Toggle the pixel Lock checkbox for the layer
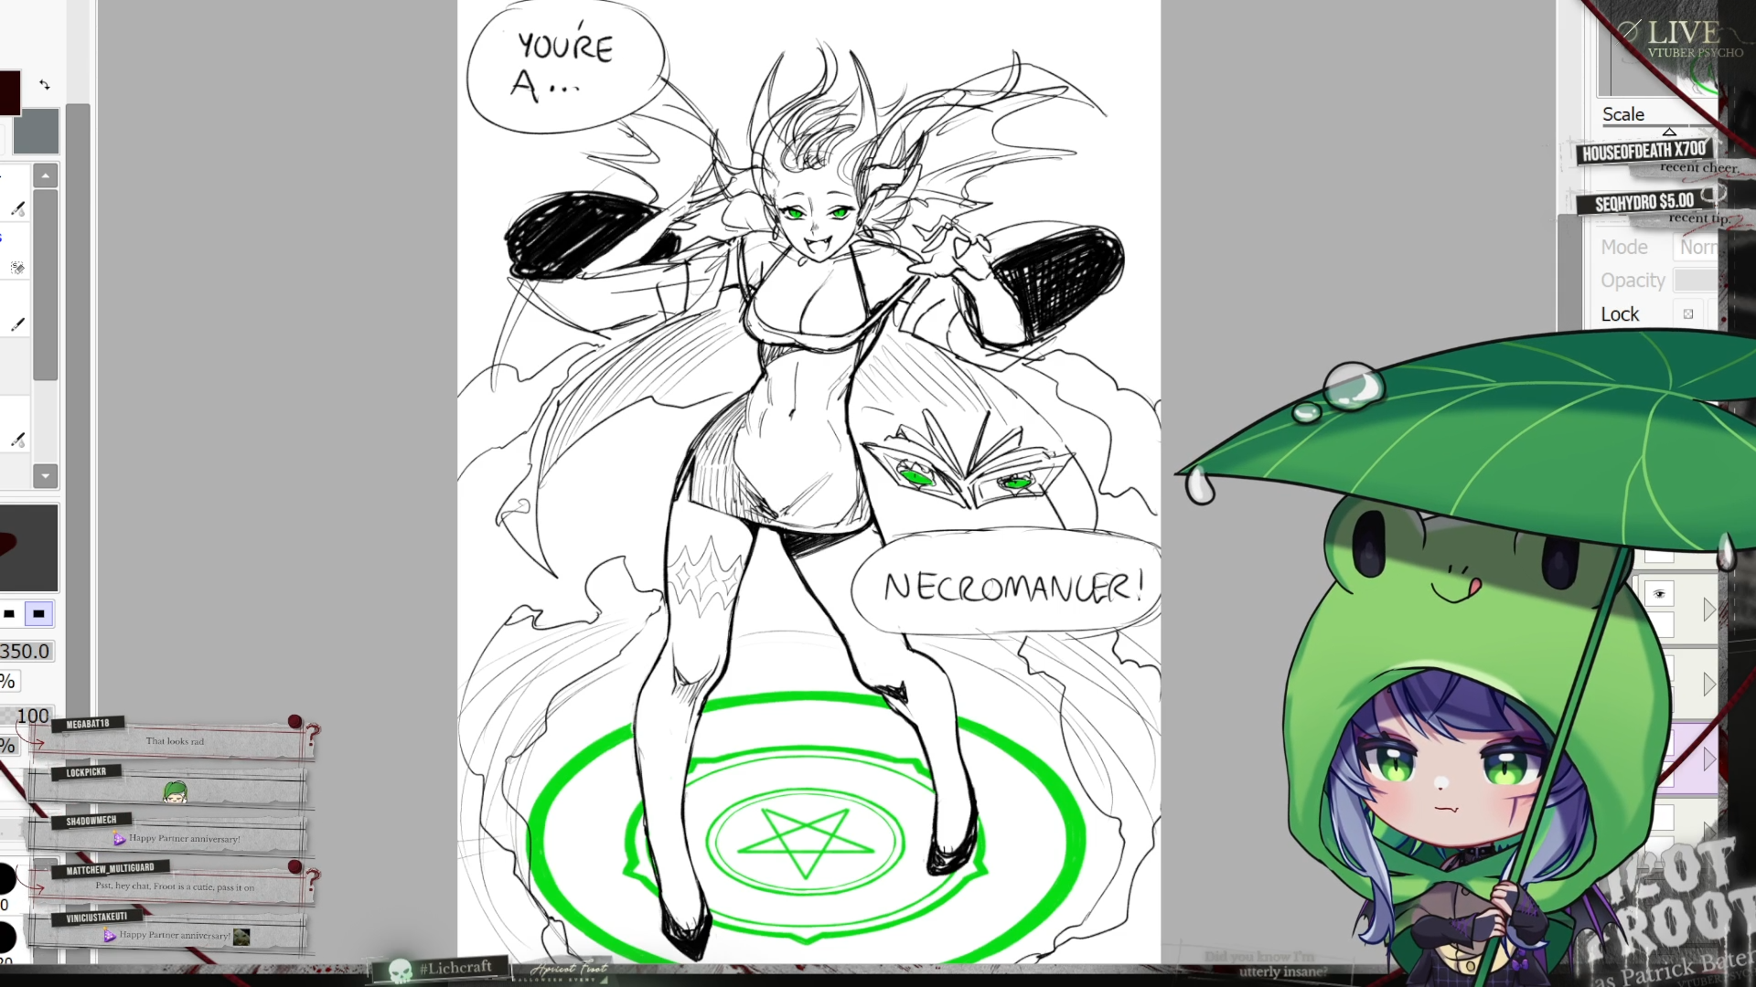Screen dimensions: 1756x987 [x=1688, y=314]
